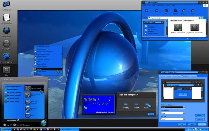Open the Sites desktop folder icon
This screenshot has height=131, width=209.
coord(6,70)
